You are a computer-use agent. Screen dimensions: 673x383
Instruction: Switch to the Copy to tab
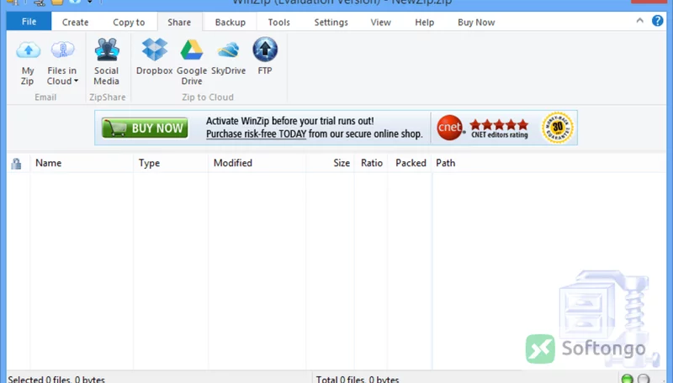[129, 23]
